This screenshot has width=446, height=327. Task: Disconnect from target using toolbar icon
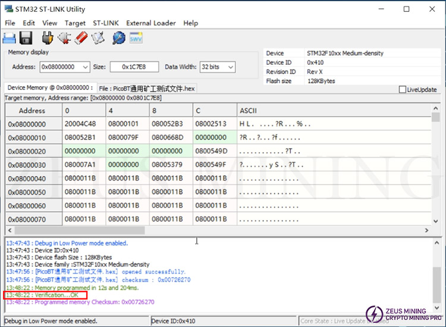pos(64,38)
